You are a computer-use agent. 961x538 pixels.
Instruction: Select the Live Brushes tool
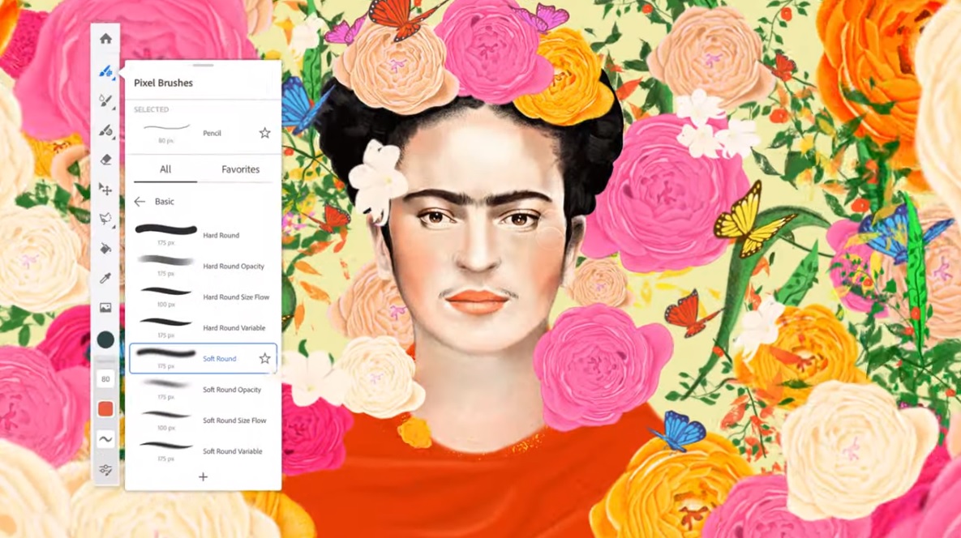coord(105,101)
